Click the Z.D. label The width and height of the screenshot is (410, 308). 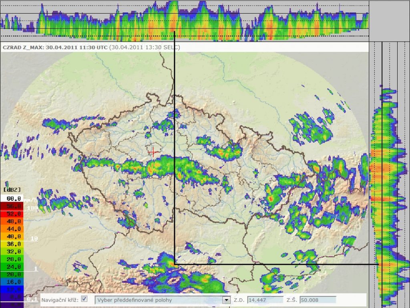point(239,300)
